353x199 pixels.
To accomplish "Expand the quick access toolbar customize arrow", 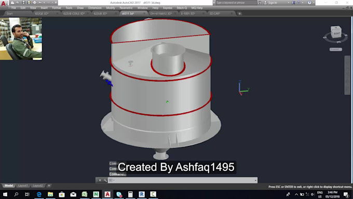I will pyautogui.click(x=56, y=3).
